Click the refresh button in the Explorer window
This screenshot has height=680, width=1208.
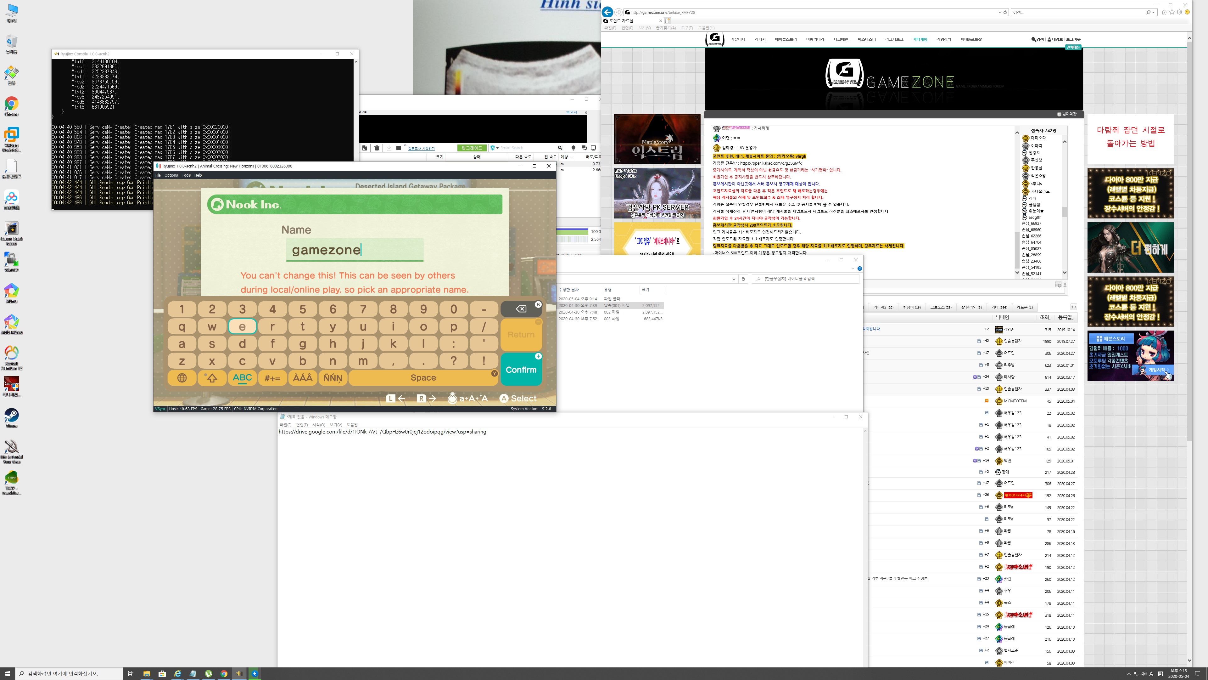[x=743, y=279]
